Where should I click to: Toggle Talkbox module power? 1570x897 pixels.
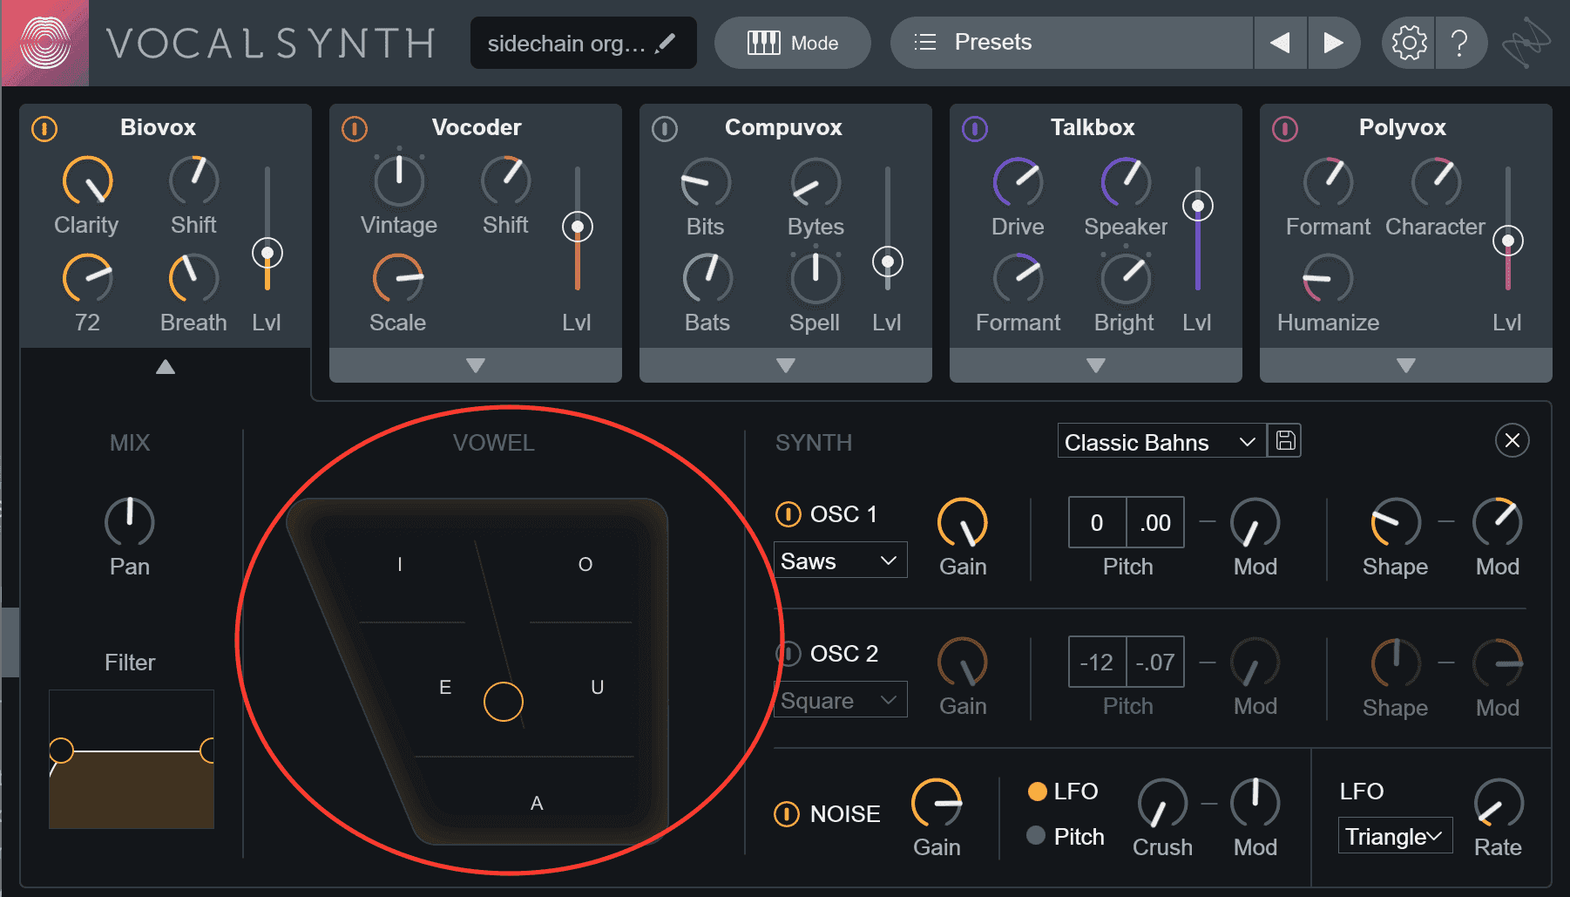(x=975, y=129)
